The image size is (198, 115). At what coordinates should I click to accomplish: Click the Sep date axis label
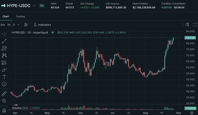(x=178, y=113)
